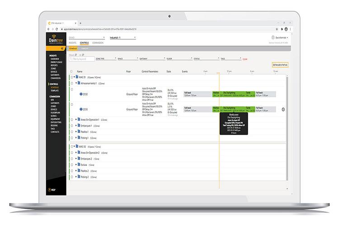The image size is (339, 226).
Task: Check the WAC 01 row checkbox
Action: [x=72, y=77]
